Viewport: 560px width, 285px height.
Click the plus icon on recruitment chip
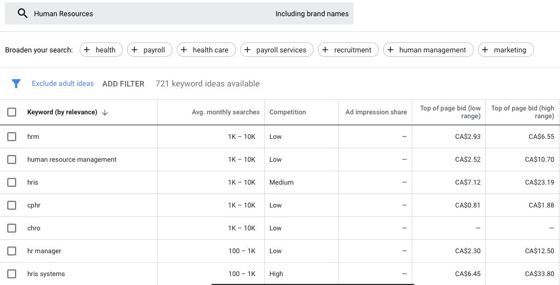coord(325,50)
